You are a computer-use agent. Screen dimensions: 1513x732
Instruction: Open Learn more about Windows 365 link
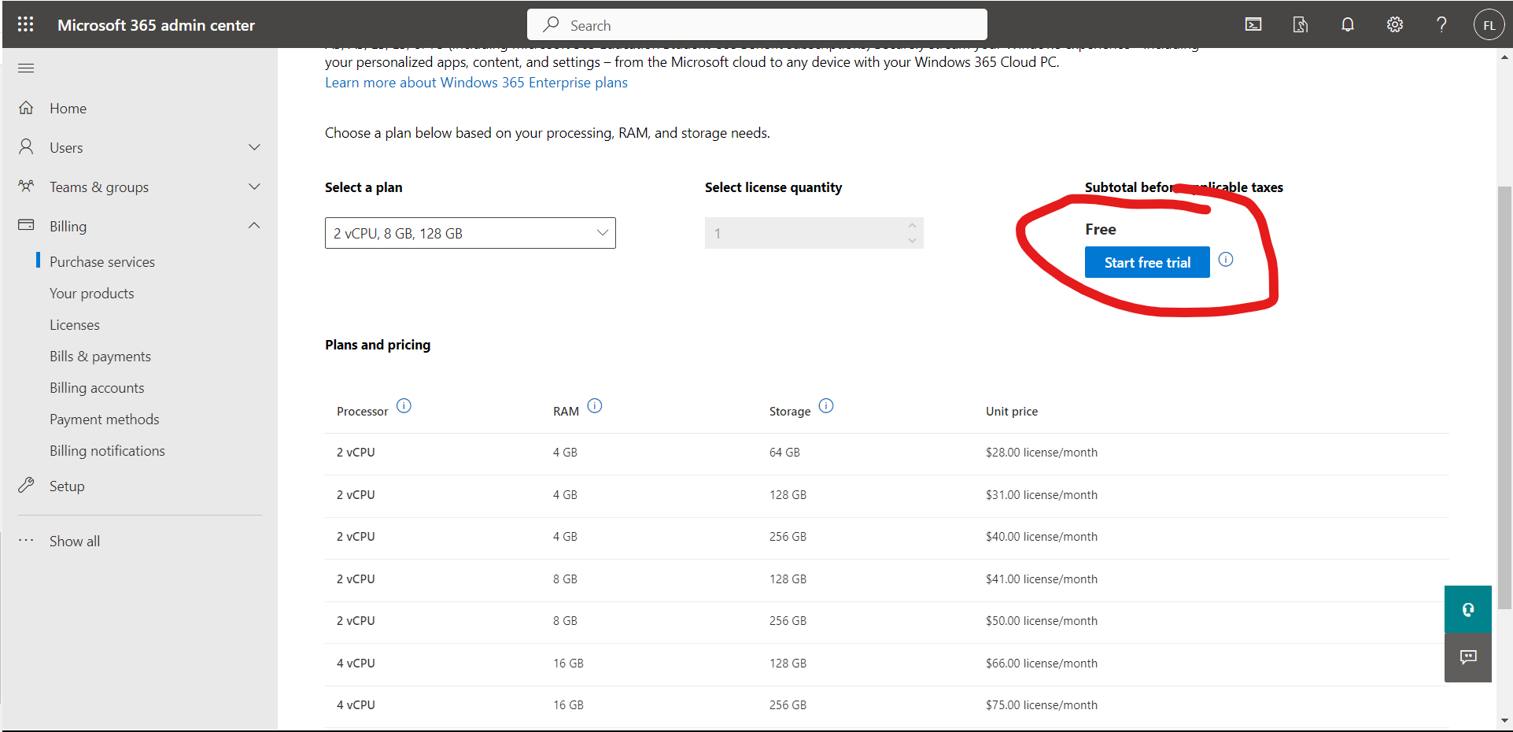[x=476, y=83]
